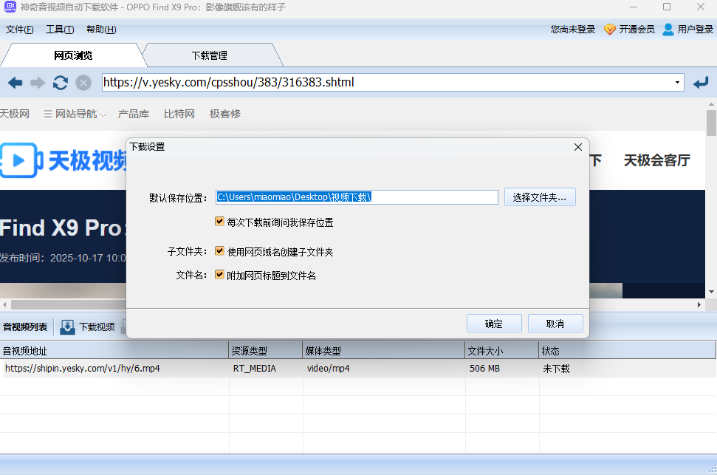The width and height of the screenshot is (717, 475).
Task: Click the 下载视频 download icon
Action: tap(68, 327)
